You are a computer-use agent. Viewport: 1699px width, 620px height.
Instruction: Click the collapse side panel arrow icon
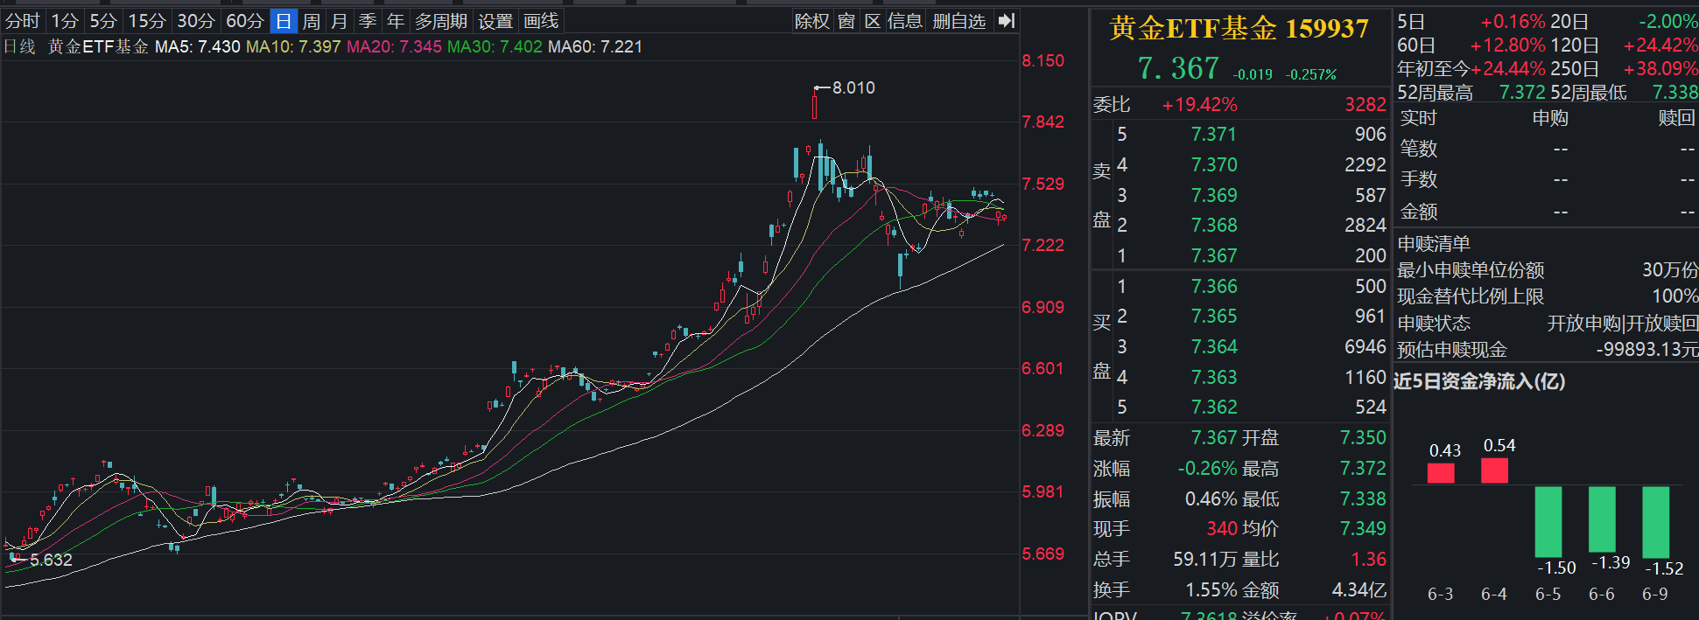[1007, 21]
